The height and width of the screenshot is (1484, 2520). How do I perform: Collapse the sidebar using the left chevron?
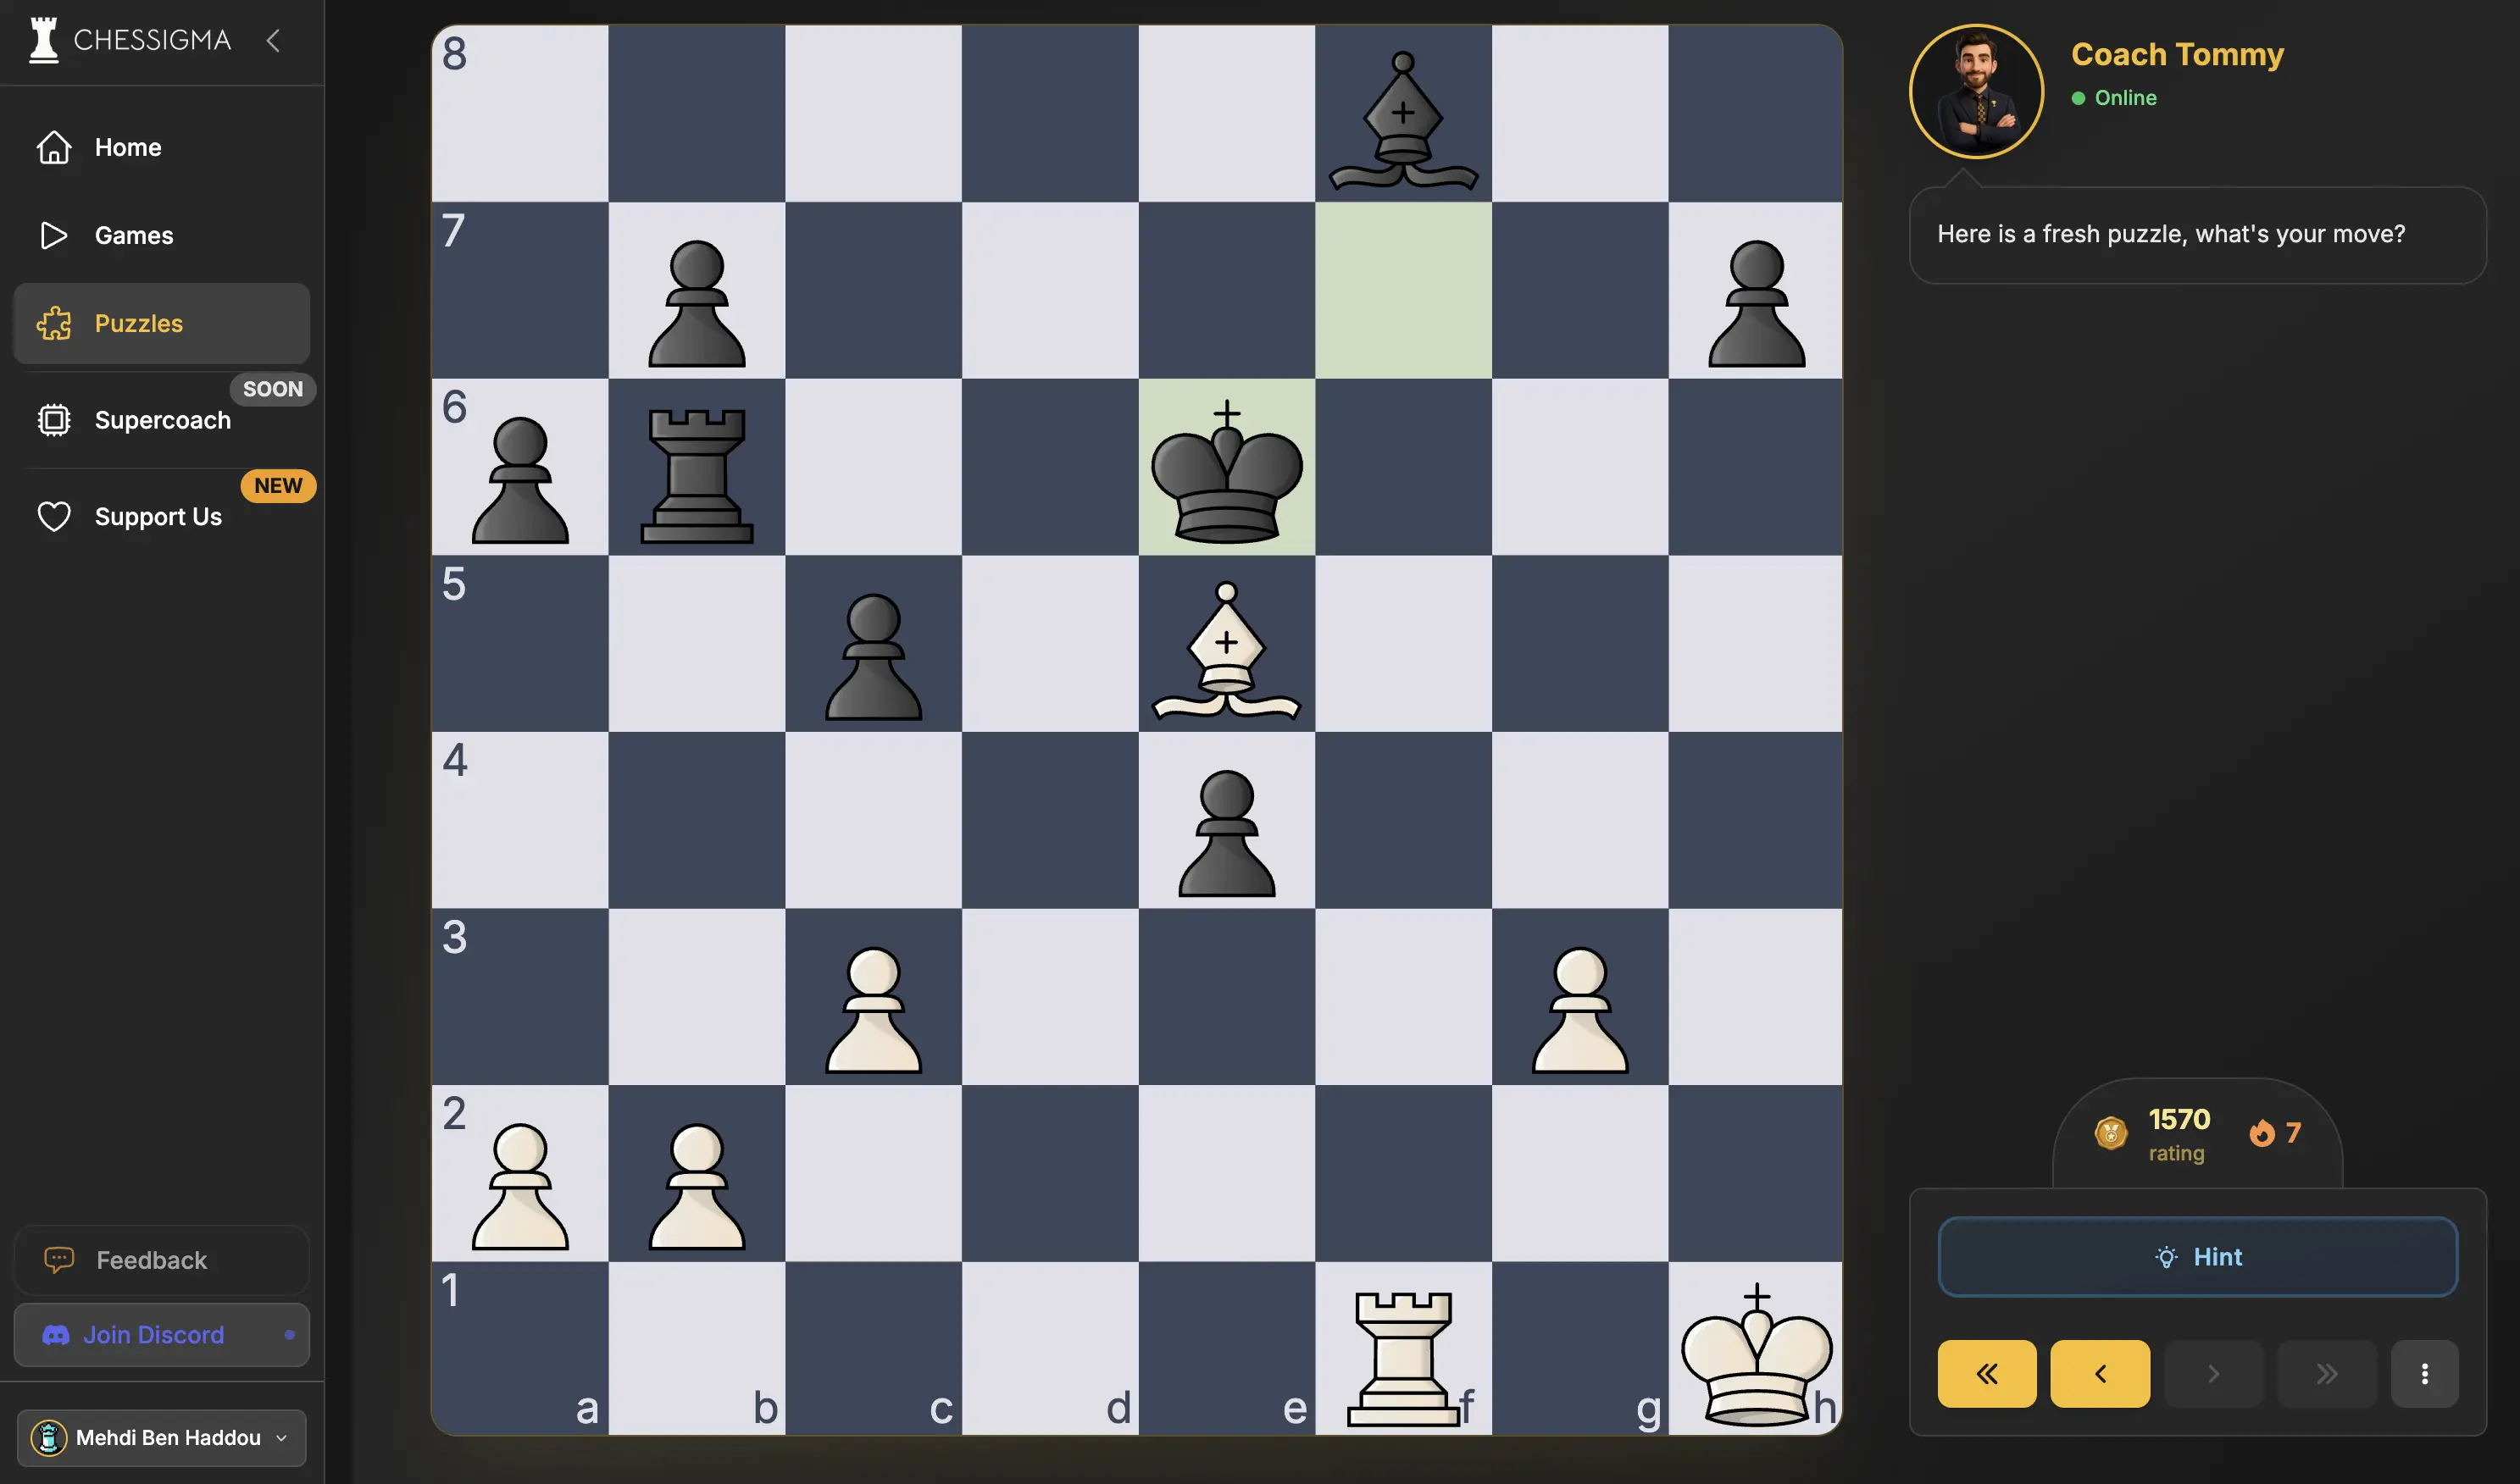273,41
